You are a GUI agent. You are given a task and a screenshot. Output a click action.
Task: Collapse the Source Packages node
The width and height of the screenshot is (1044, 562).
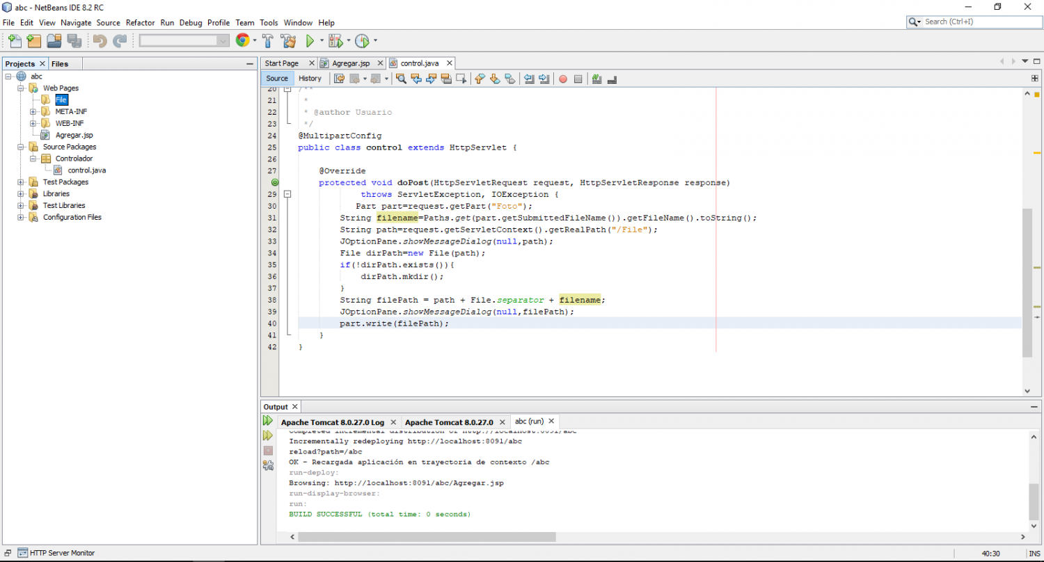tap(21, 147)
